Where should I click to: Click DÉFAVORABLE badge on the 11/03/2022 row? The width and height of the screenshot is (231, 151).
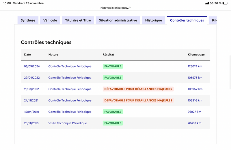(x=138, y=89)
